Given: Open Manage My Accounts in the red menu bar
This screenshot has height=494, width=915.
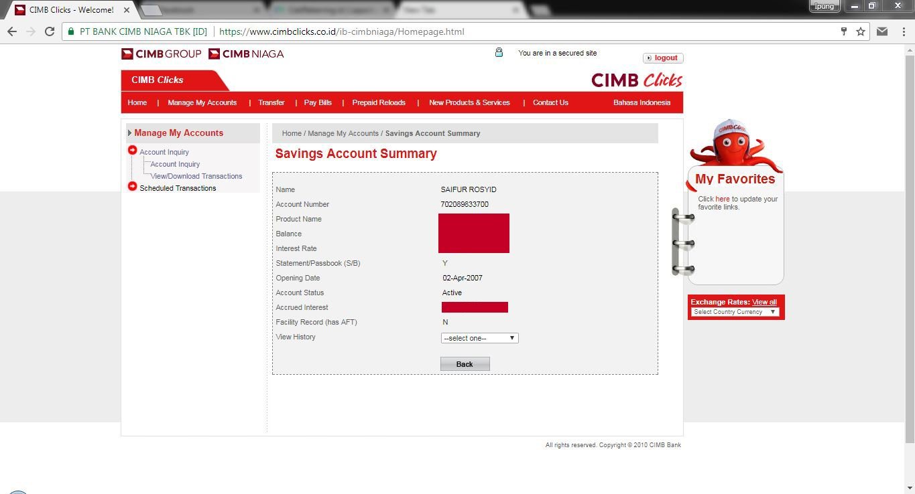Looking at the screenshot, I should [202, 102].
